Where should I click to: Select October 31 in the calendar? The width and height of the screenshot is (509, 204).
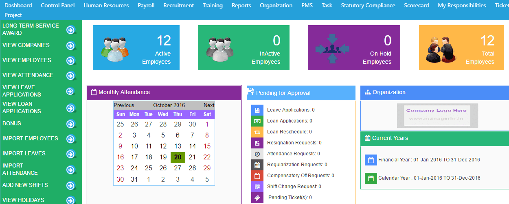tap(134, 179)
